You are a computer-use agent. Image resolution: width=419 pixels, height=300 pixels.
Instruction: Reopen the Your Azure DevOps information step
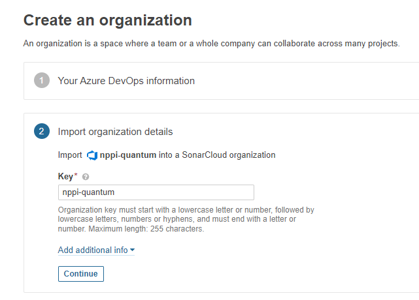pos(126,81)
